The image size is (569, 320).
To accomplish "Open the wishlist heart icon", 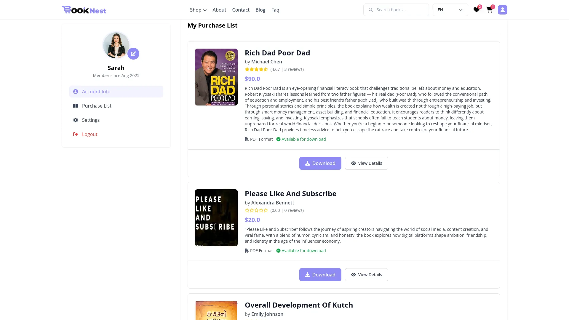I will click(476, 10).
